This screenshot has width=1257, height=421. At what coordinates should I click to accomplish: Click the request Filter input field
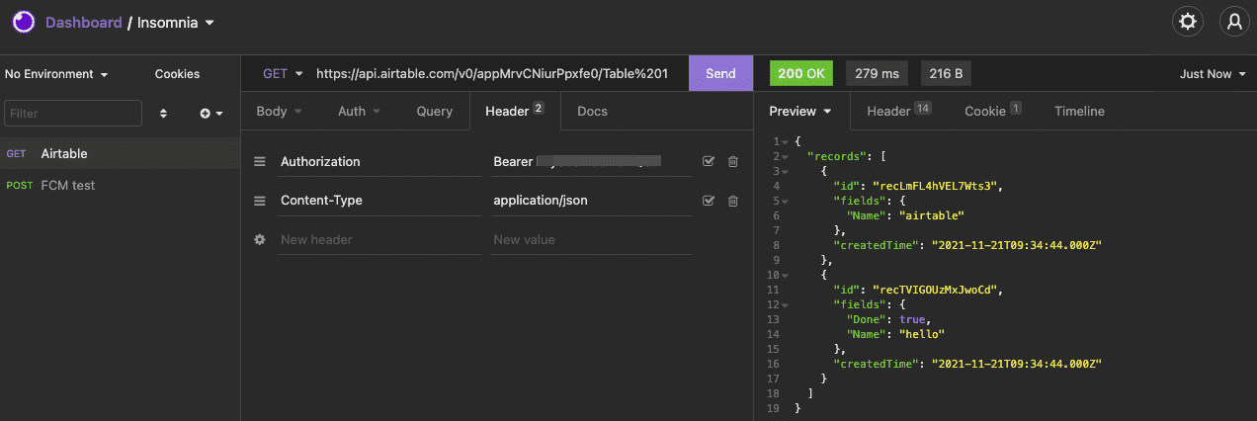(73, 114)
